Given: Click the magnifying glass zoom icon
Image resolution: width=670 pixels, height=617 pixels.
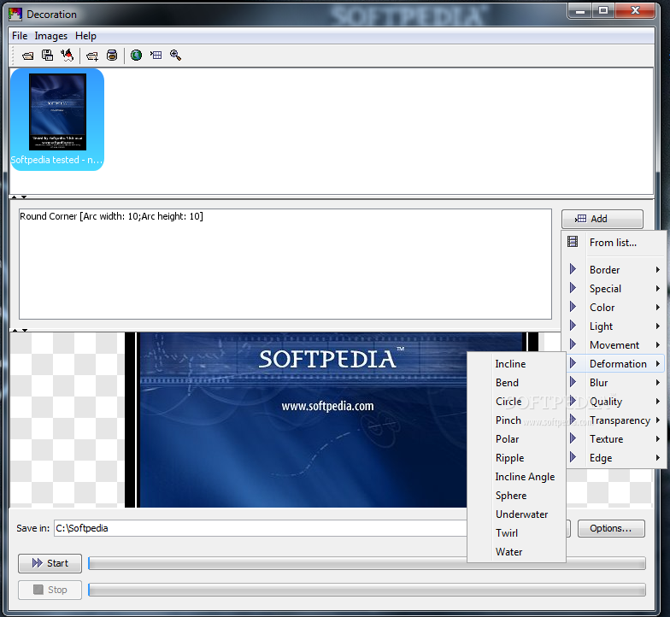Looking at the screenshot, I should 176,55.
